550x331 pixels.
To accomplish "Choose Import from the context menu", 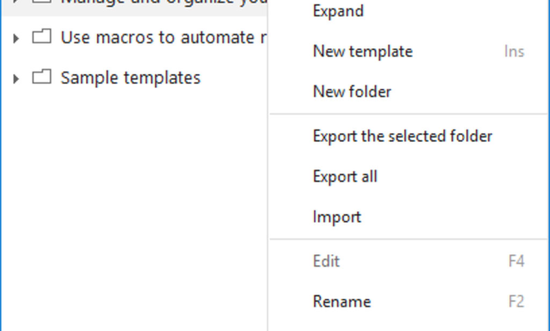I will [336, 216].
